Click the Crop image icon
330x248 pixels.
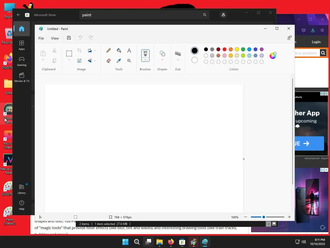pos(79,50)
